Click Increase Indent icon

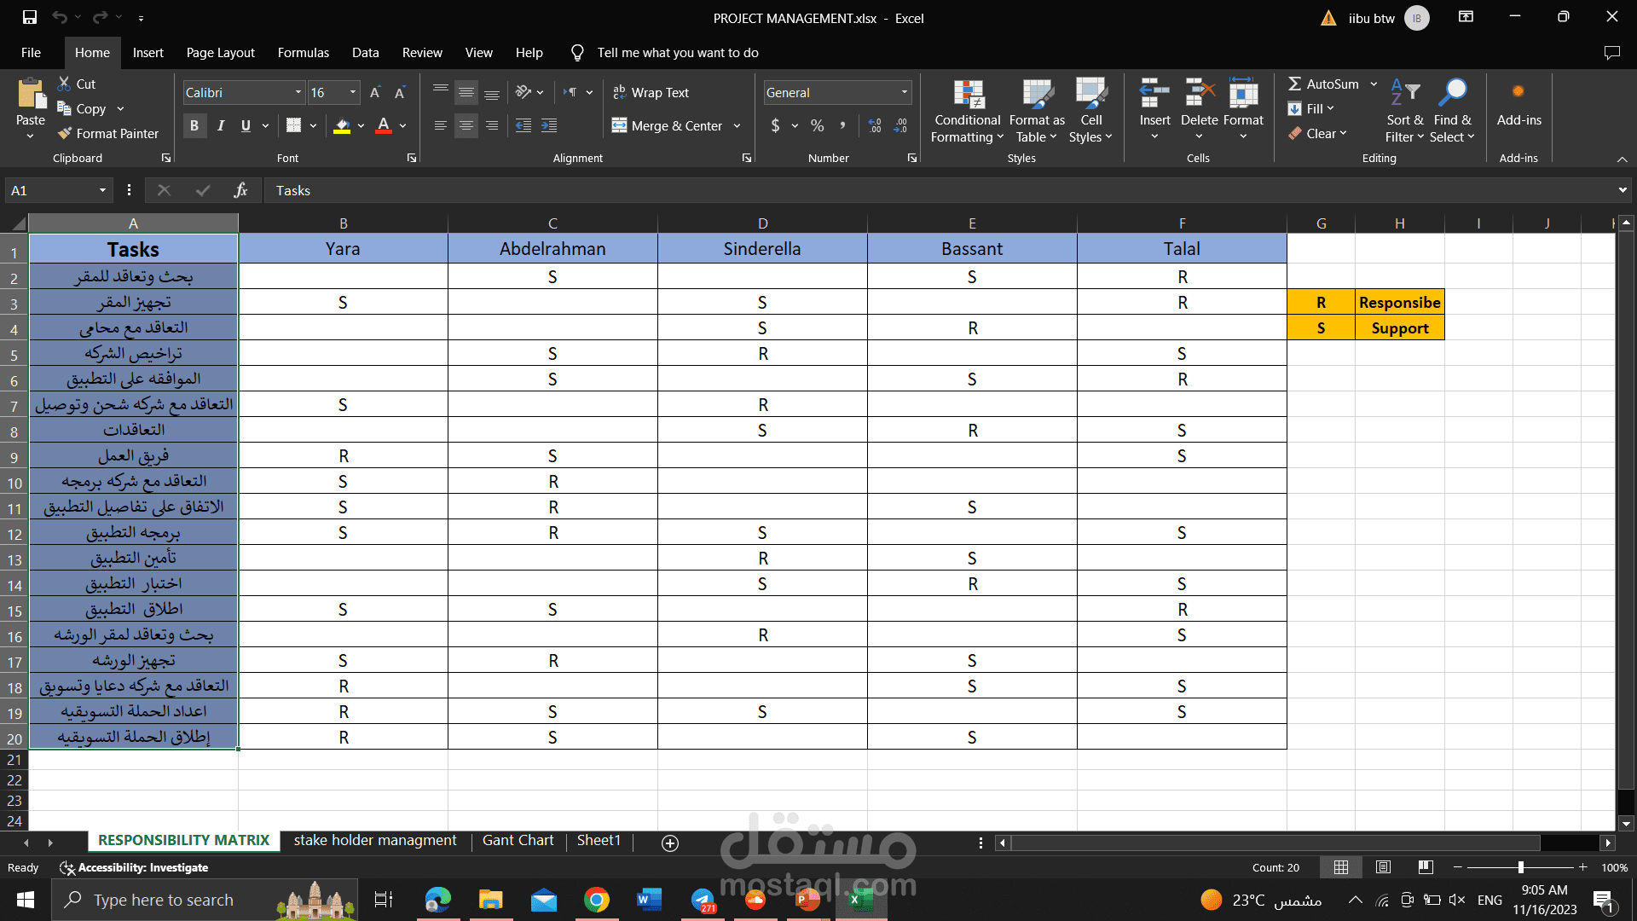tap(549, 126)
